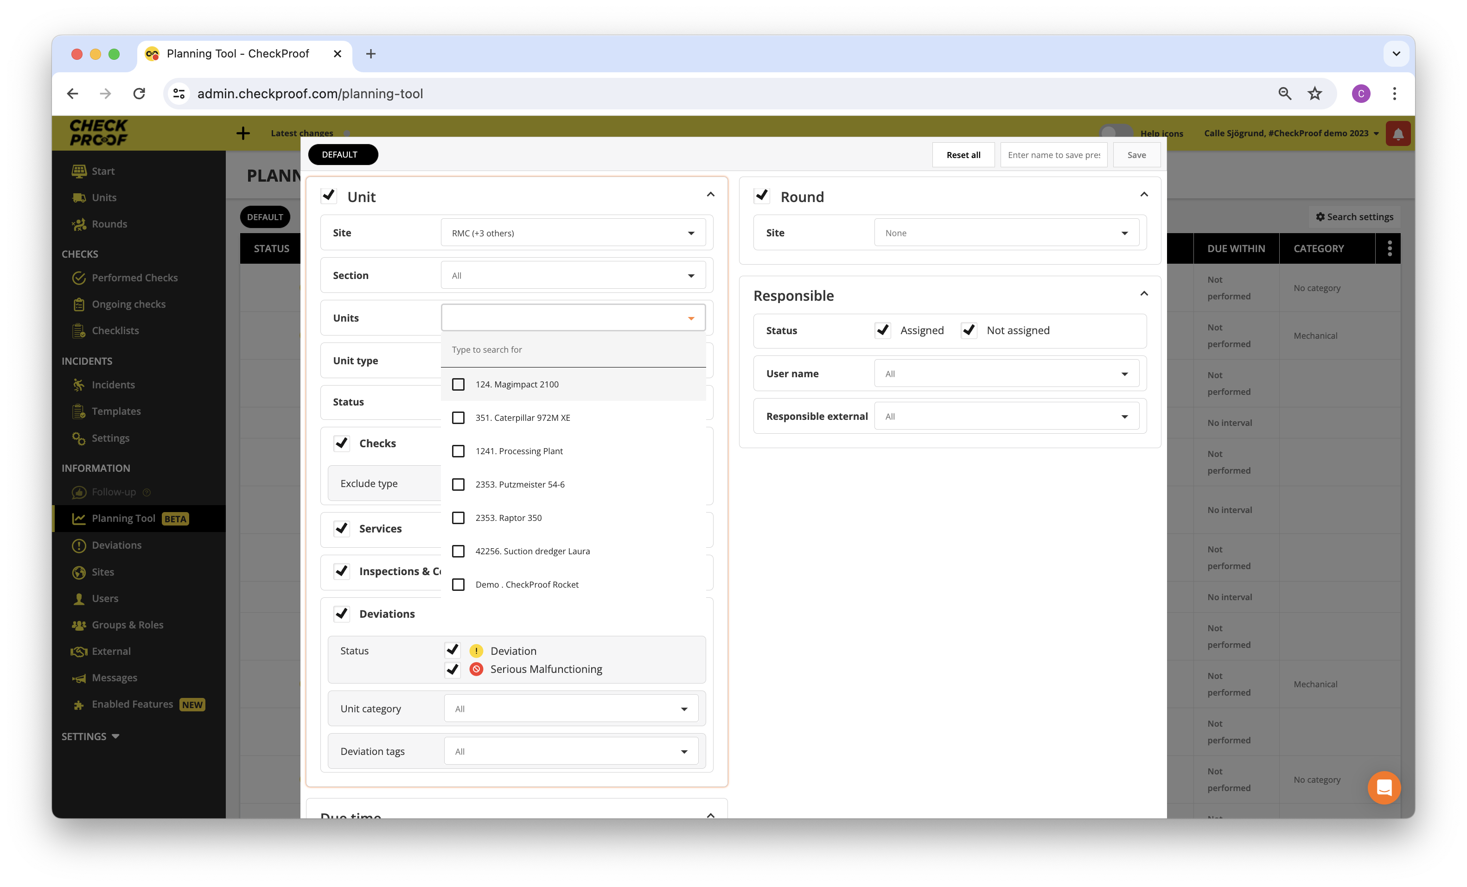The image size is (1467, 887).
Task: Open the Deviation tags dropdown
Action: [571, 751]
